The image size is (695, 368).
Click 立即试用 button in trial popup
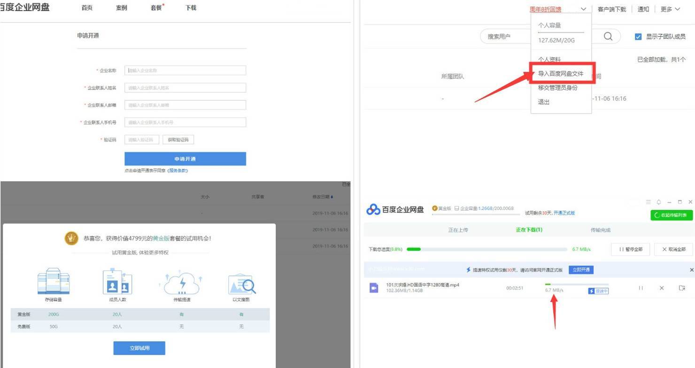(x=139, y=348)
